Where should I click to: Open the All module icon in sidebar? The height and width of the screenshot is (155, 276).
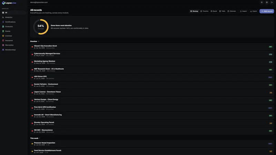[x=3, y=13]
